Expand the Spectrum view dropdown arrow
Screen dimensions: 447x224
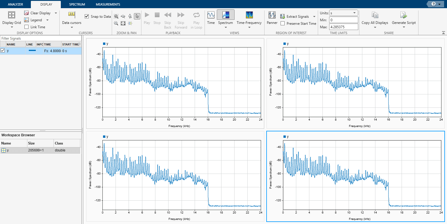click(x=226, y=27)
